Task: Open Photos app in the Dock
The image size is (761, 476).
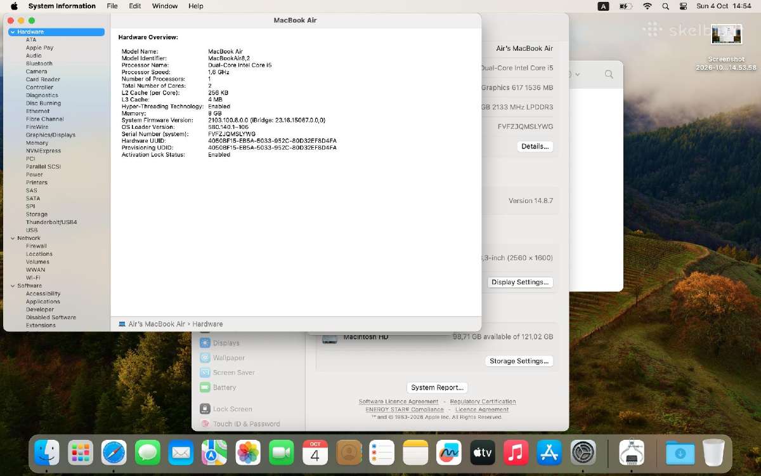Action: point(248,453)
